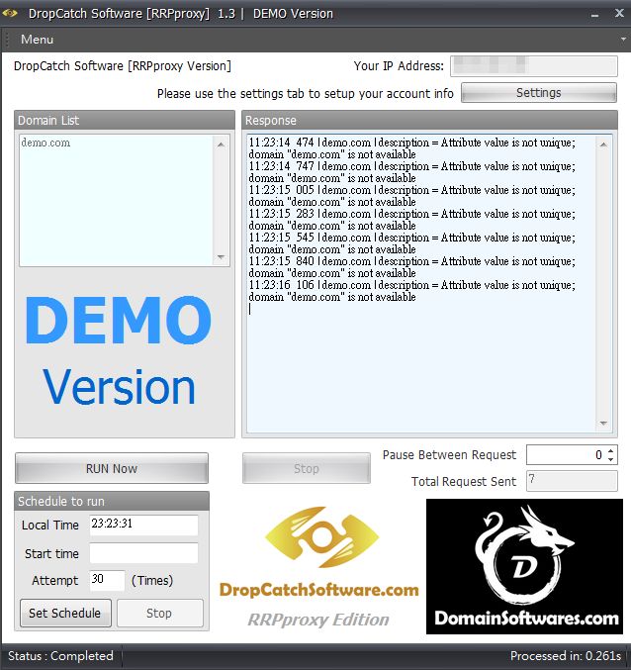Click the Set Schedule button
Image resolution: width=631 pixels, height=670 pixels.
(65, 613)
